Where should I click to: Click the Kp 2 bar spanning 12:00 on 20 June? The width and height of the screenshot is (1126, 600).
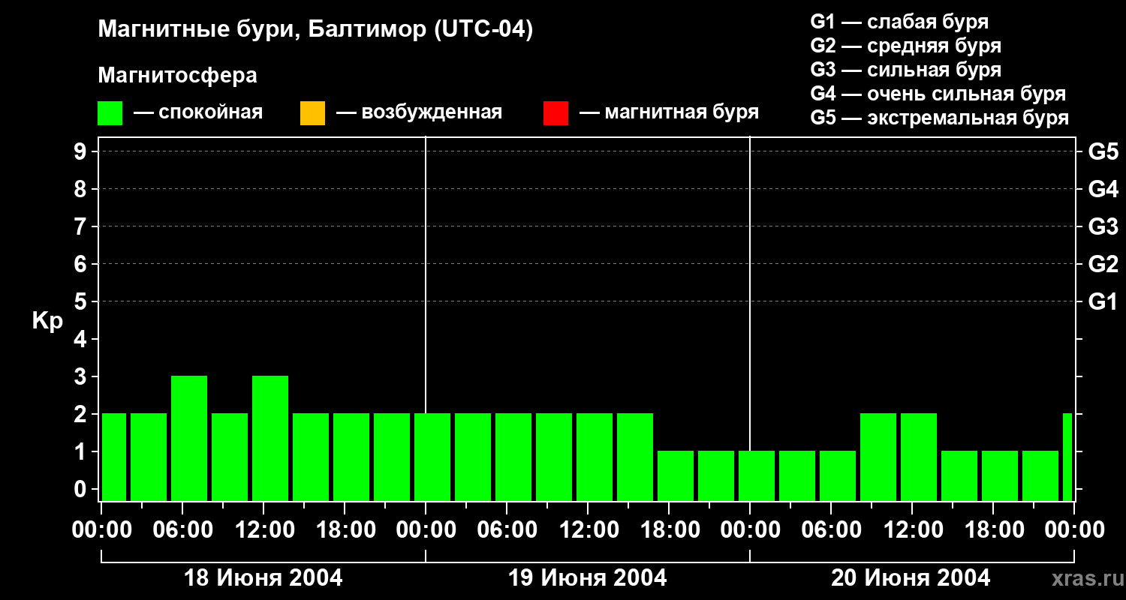tap(919, 457)
